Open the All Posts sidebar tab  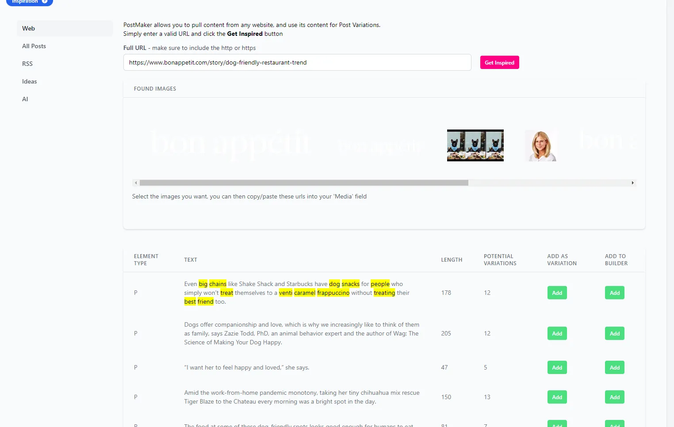point(65,46)
